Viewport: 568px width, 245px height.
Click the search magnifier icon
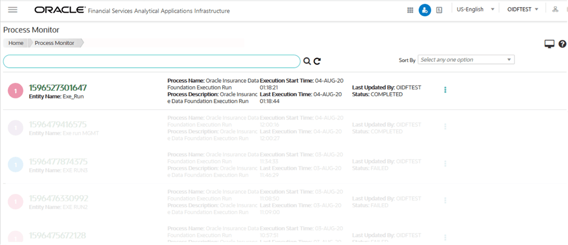click(x=307, y=61)
